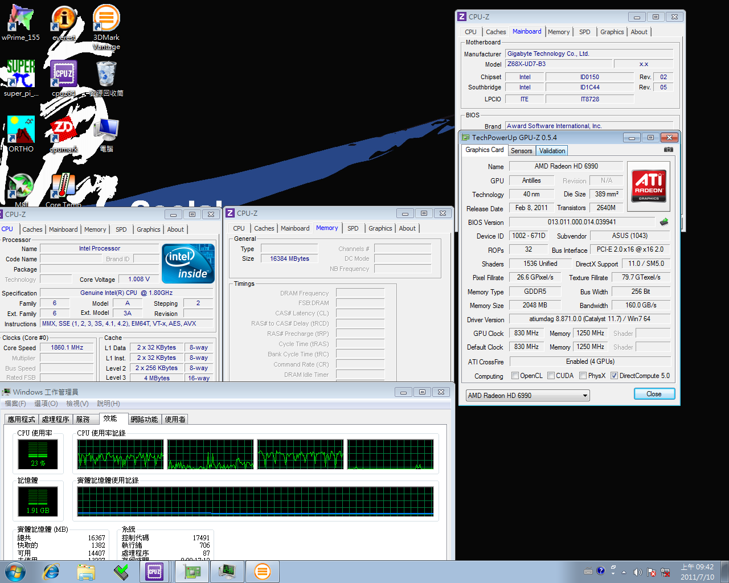Open the Recycle Bin desktop icon
Screen dimensions: 729x583
tap(107, 79)
